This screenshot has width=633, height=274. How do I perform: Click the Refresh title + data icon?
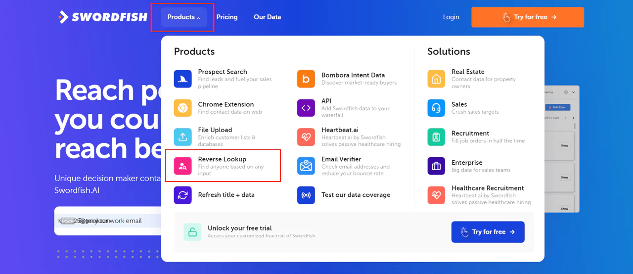point(183,195)
